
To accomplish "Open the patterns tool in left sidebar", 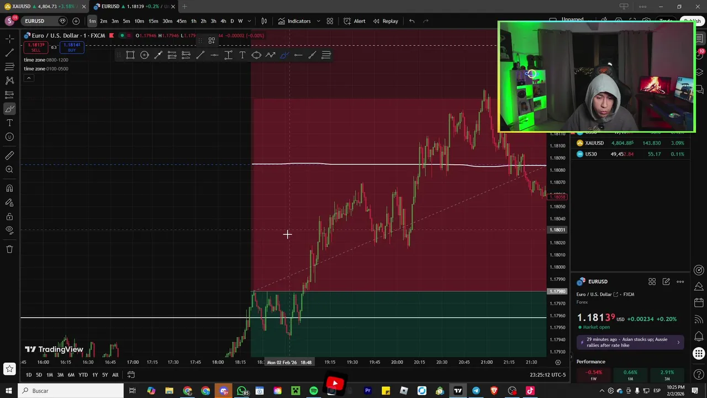I will (x=9, y=81).
